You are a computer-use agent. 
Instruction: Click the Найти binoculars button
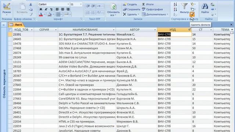[x=205, y=8]
